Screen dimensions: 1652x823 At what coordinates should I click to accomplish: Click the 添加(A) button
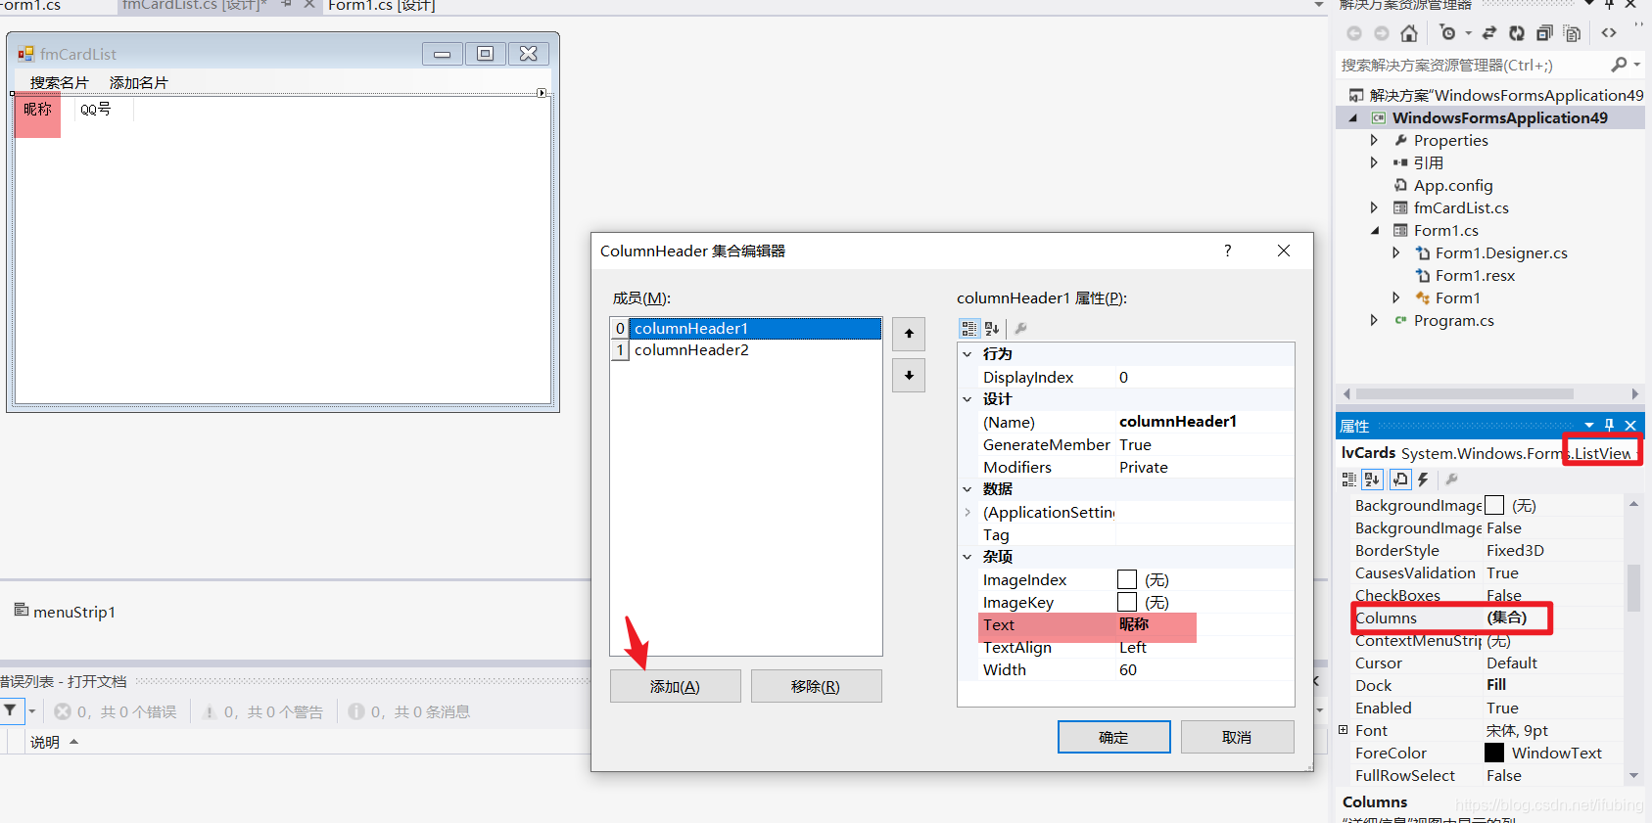(x=675, y=686)
